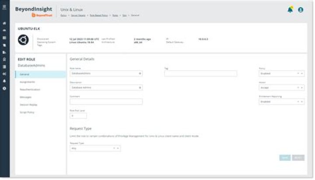Viewport: 315px width, 180px height.
Task: Focus the Role Name input field
Action: [106, 73]
